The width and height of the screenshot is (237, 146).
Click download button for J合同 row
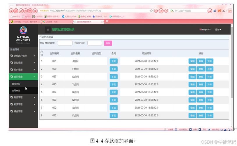[114, 61]
